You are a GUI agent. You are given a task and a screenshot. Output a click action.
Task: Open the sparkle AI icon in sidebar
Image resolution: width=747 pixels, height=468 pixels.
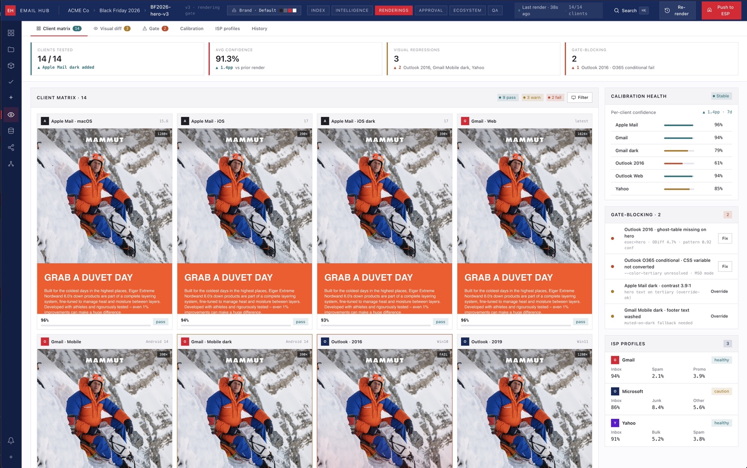11,97
